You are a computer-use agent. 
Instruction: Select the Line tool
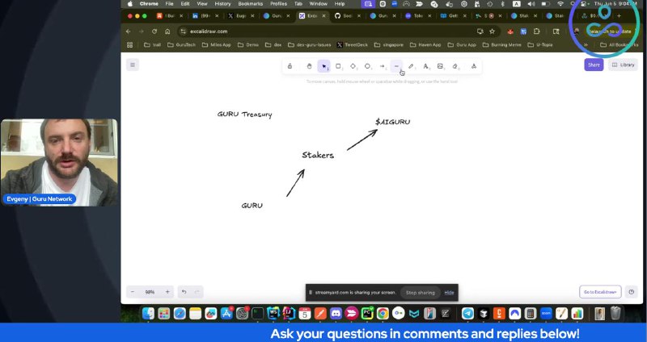tap(396, 66)
